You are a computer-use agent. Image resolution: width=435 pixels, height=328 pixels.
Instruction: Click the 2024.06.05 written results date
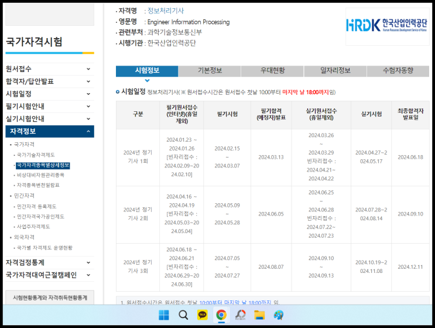[x=271, y=214]
